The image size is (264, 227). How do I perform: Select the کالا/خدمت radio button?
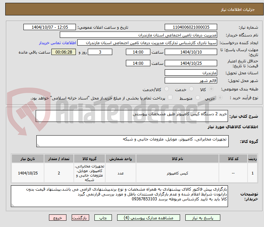pyautogui.click(x=166, y=89)
